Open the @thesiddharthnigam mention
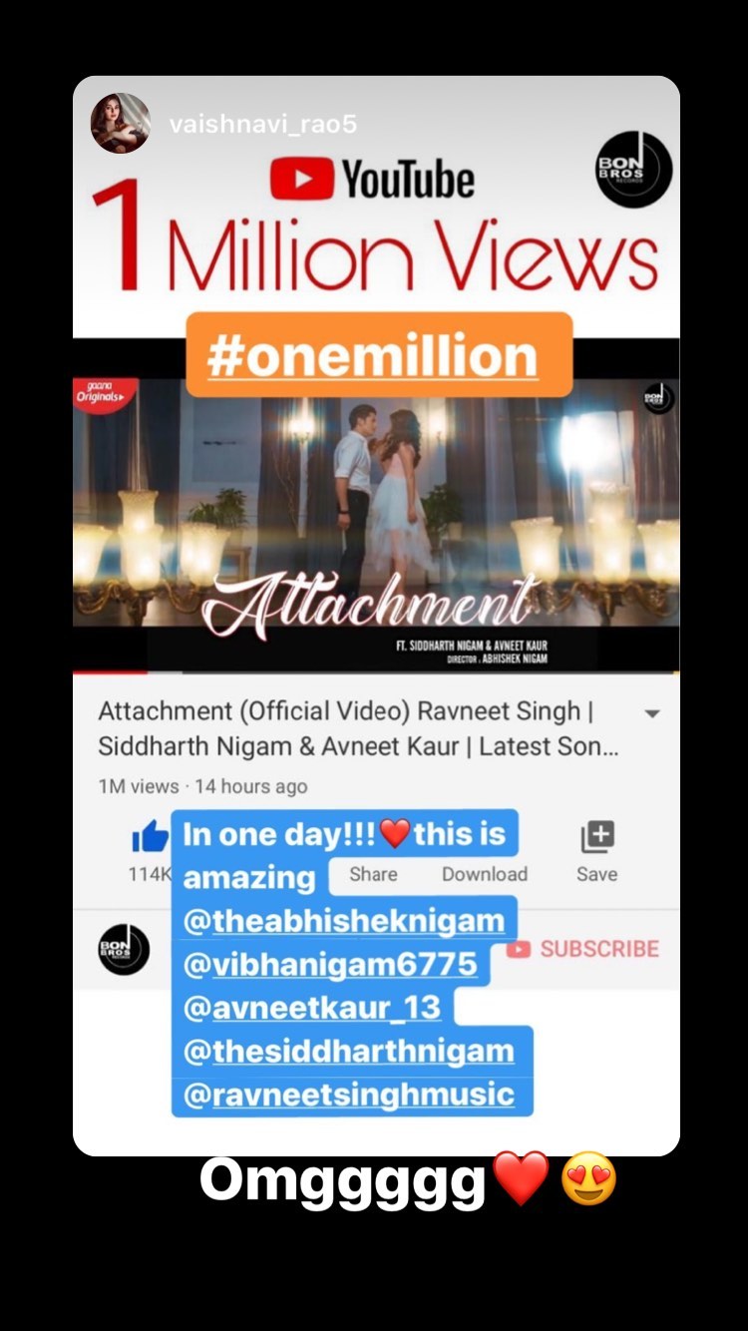The image size is (748, 1331). point(349,1051)
